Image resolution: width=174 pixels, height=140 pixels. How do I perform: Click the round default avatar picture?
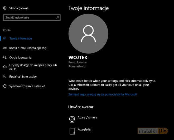88,33
